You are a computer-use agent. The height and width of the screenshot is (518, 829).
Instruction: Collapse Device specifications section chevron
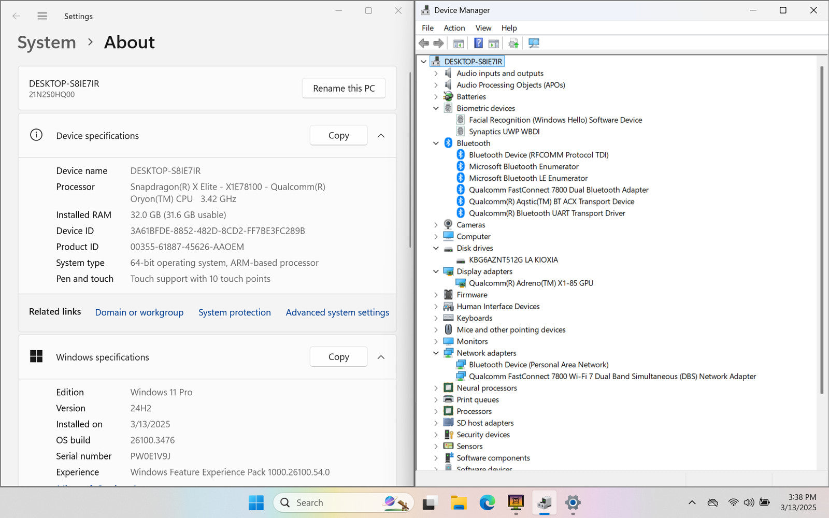point(381,136)
